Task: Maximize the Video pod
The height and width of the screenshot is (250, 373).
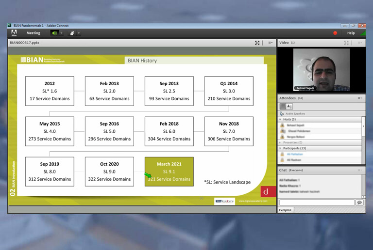Action: point(346,43)
